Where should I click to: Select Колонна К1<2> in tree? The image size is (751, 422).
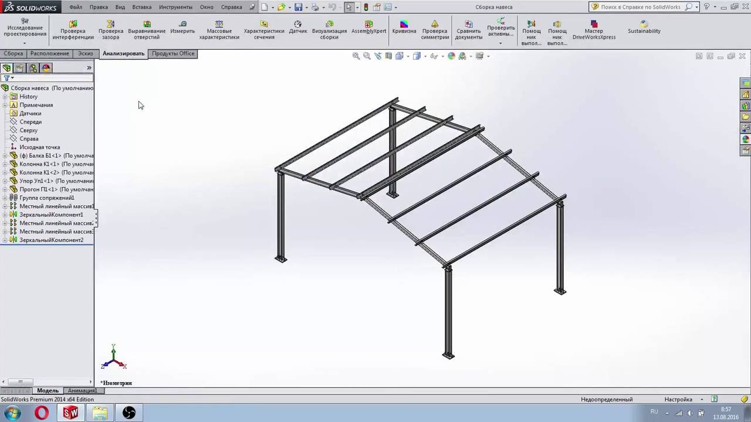56,172
